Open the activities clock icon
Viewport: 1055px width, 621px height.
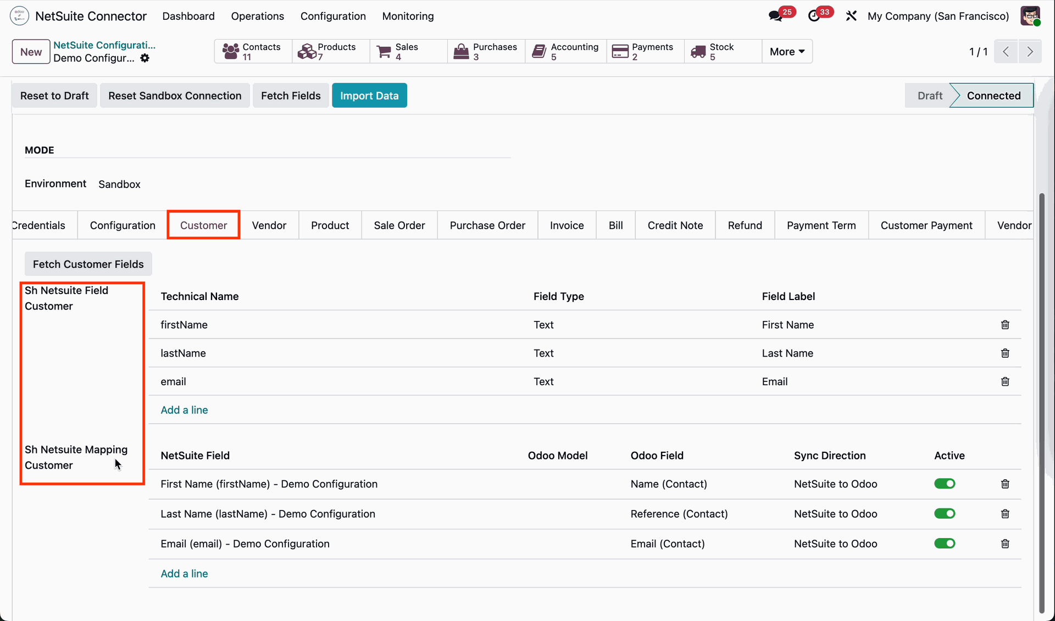(814, 16)
